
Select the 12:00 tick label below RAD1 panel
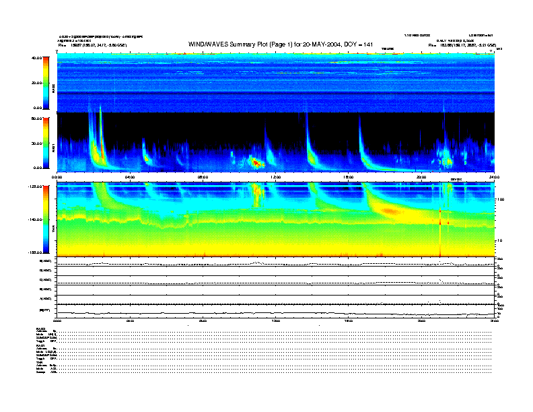[x=275, y=177]
